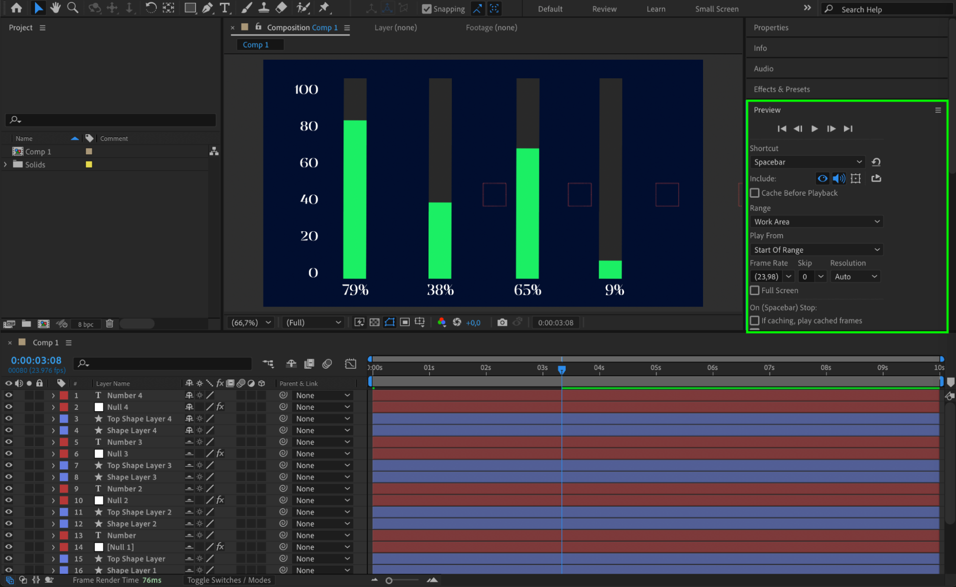Click the Solids yellow label swatch
Image resolution: width=956 pixels, height=587 pixels.
pyautogui.click(x=89, y=164)
